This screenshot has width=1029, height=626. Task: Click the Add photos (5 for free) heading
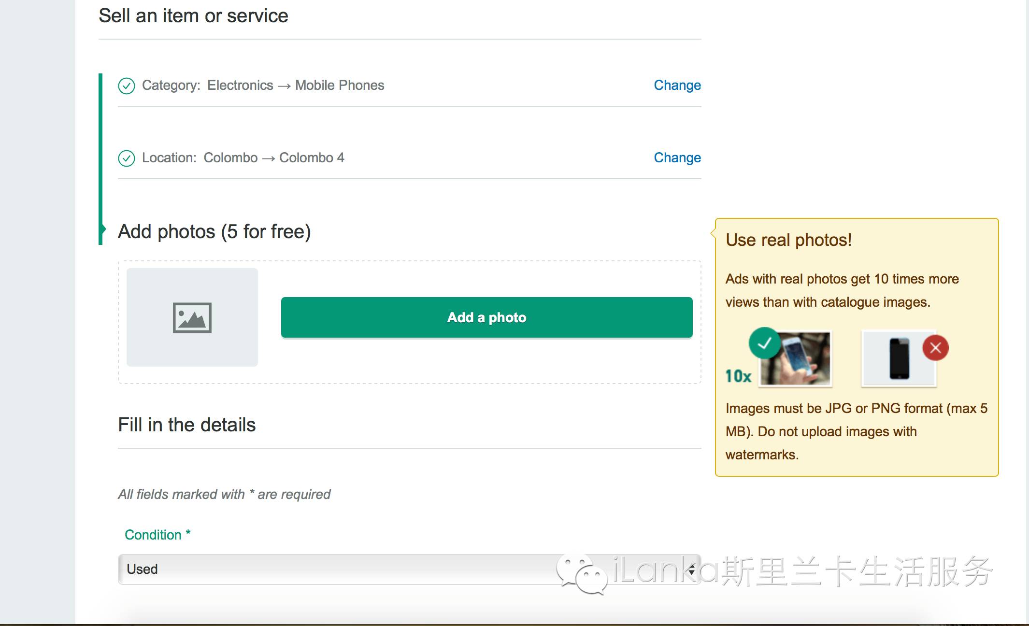tap(214, 232)
